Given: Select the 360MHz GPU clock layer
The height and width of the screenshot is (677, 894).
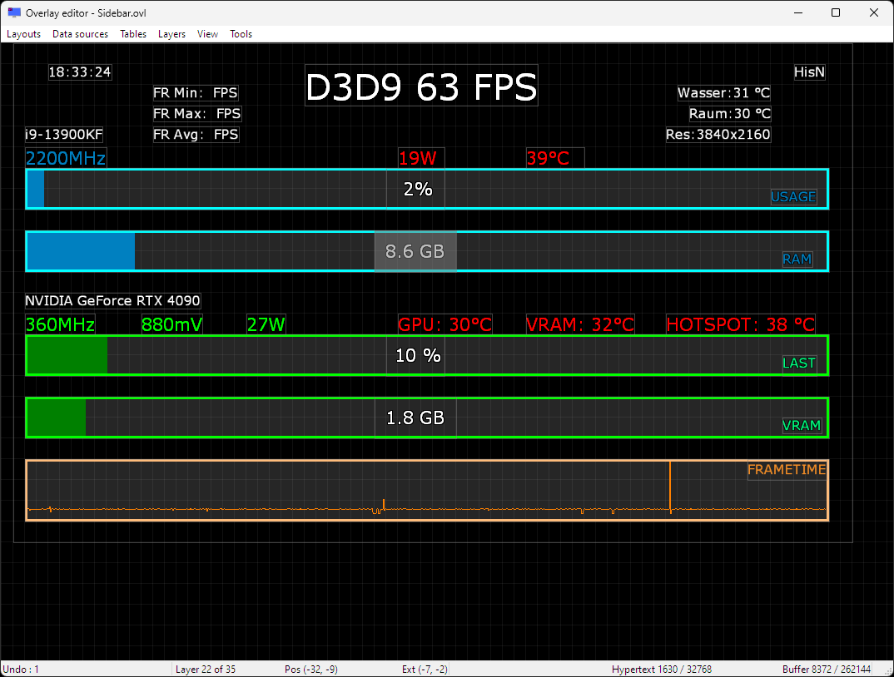Looking at the screenshot, I should [x=60, y=324].
